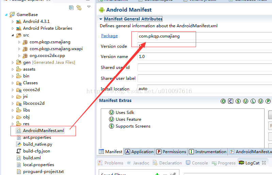Click the Shared user id field
272x175 pixels.
click(205, 68)
